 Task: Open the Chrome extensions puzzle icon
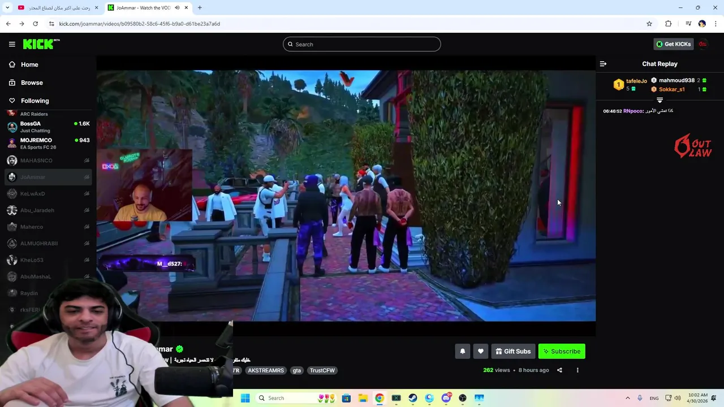(x=669, y=24)
